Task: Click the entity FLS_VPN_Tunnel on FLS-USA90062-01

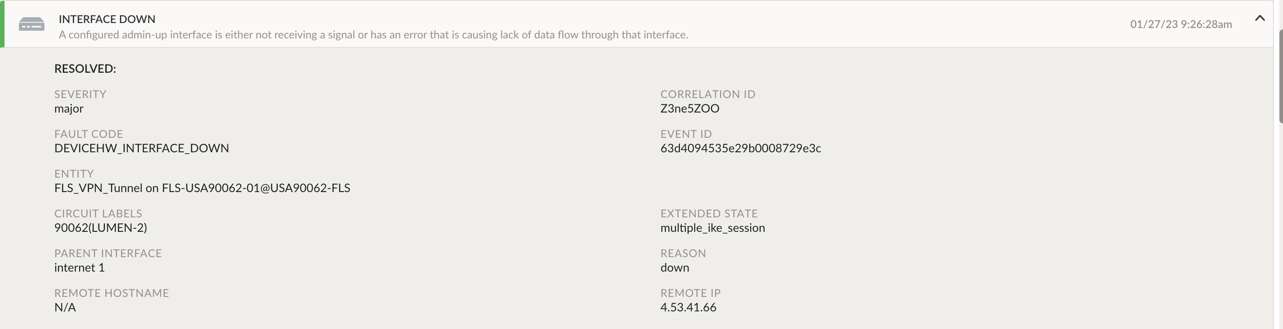Action: coord(202,188)
